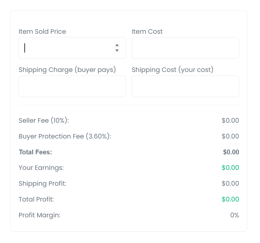Select the Buyer Protection Fee amount value
This screenshot has width=260, height=243.
coord(230,136)
